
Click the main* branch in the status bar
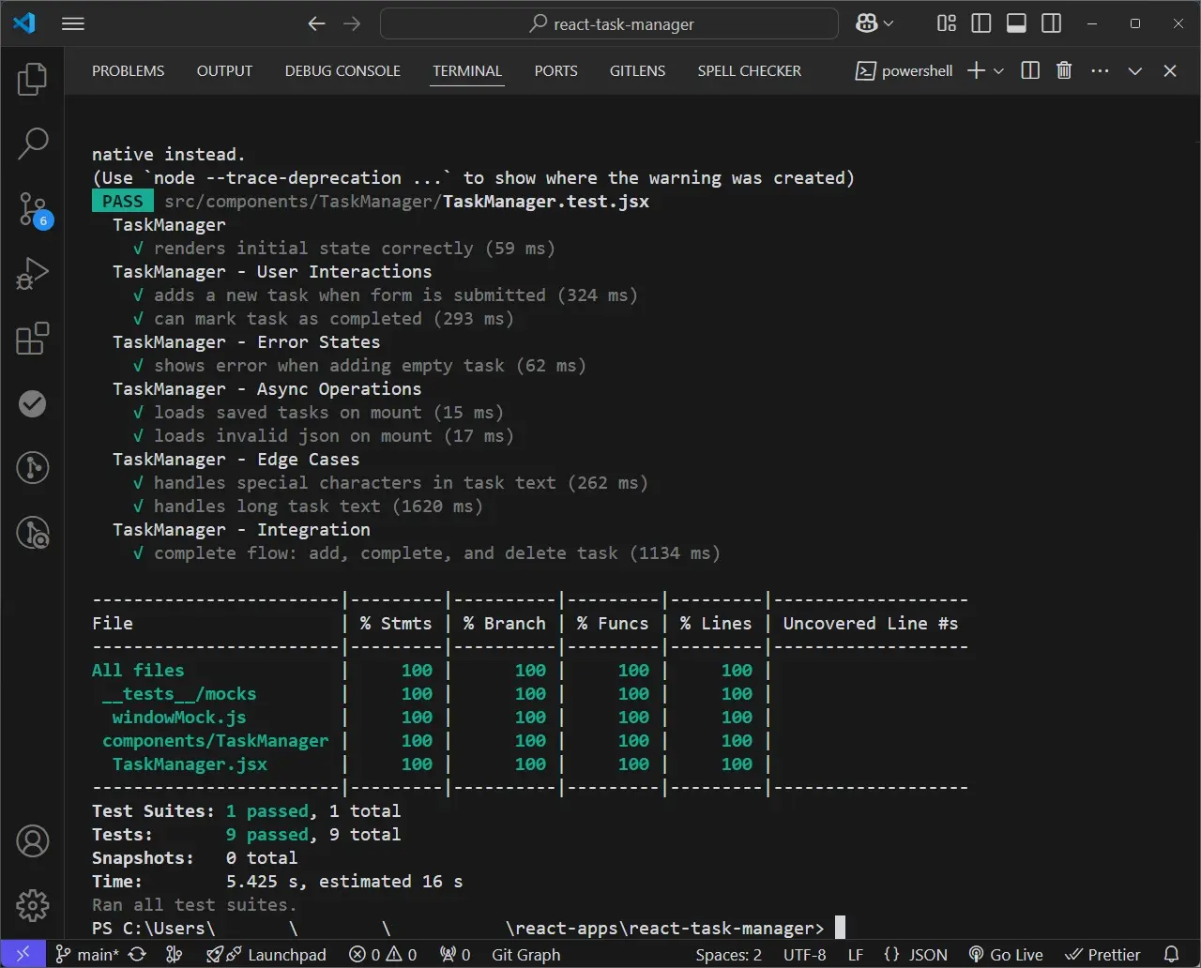coord(87,955)
